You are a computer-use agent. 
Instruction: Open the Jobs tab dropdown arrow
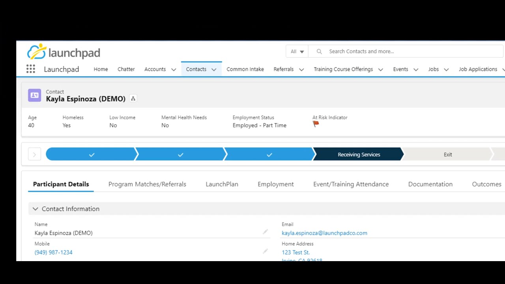coord(446,69)
